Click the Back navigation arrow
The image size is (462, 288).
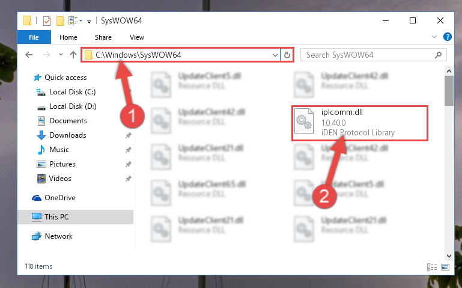pyautogui.click(x=29, y=55)
